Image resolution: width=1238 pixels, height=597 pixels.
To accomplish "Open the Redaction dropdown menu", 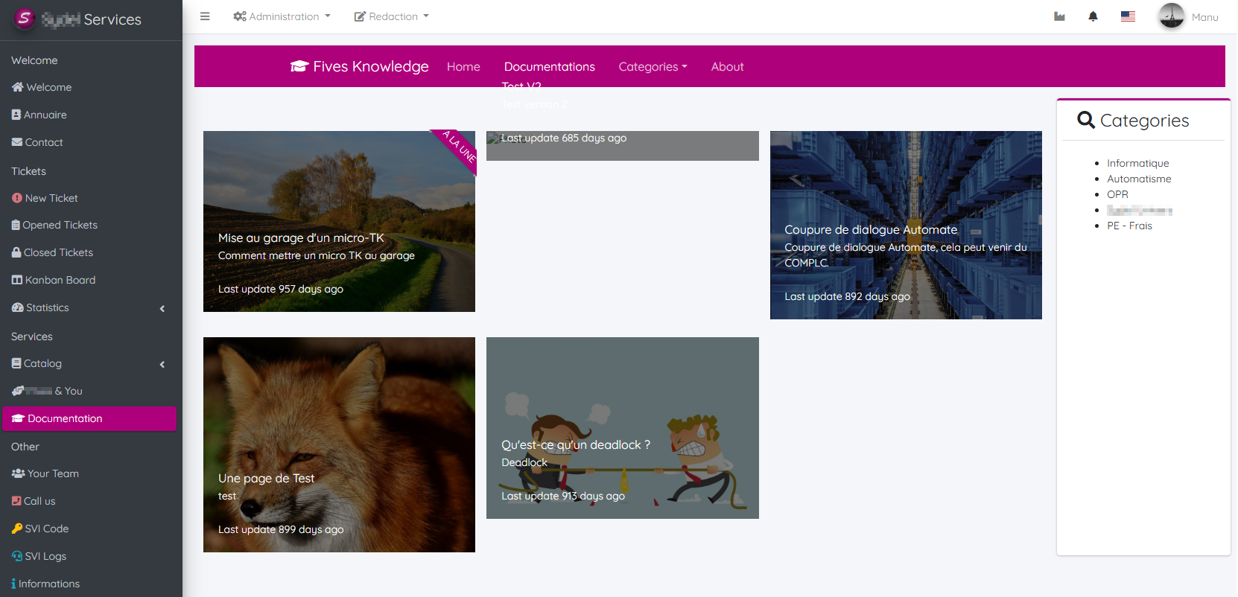I will (392, 16).
